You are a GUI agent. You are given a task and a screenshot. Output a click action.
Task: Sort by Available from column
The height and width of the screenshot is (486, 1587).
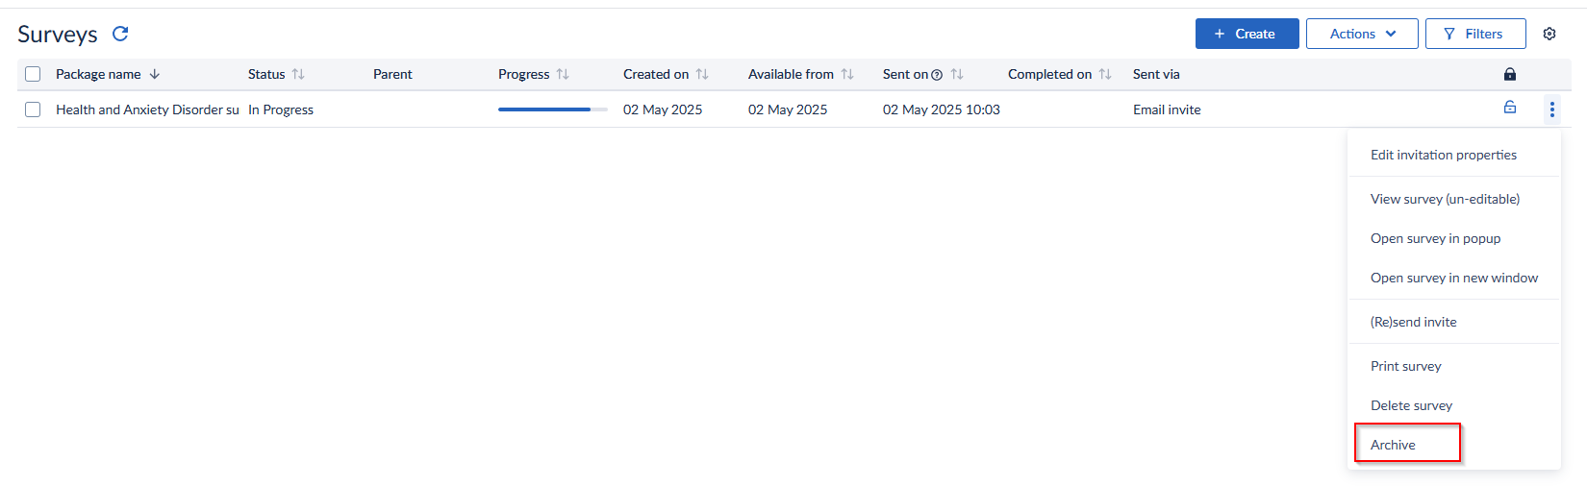point(847,74)
